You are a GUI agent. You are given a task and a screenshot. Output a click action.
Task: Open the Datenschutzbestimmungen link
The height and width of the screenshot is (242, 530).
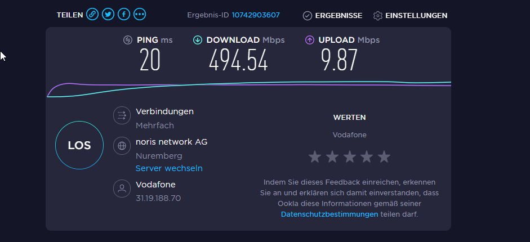[x=329, y=214]
